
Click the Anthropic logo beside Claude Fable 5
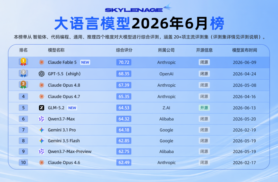(x=41, y=62)
